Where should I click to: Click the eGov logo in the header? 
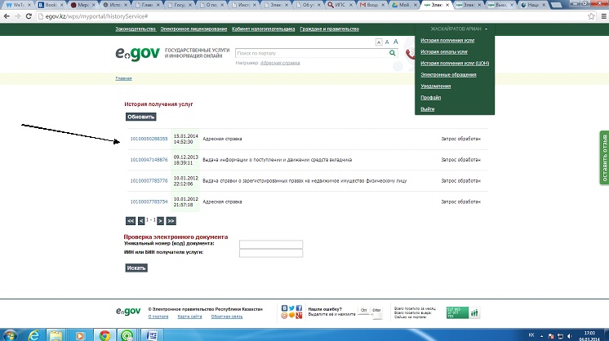(137, 55)
